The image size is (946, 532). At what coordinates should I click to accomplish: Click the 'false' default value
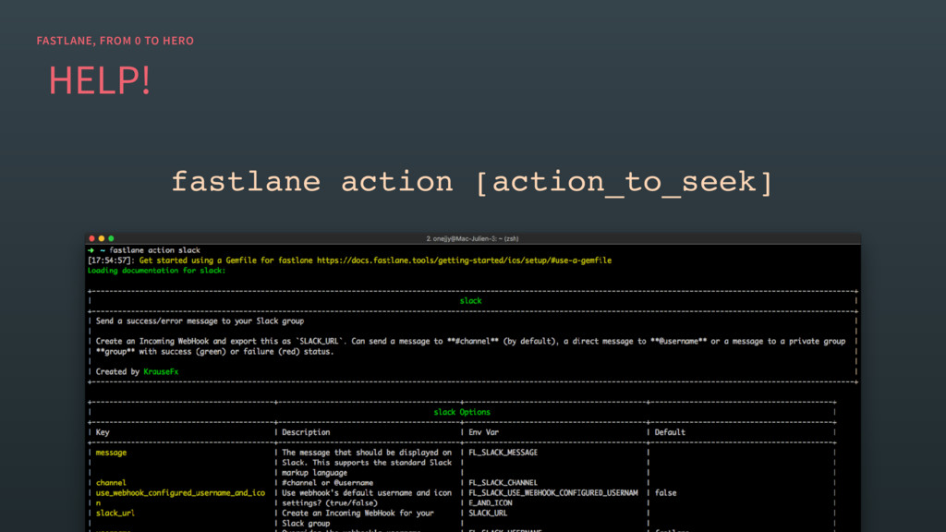click(665, 493)
